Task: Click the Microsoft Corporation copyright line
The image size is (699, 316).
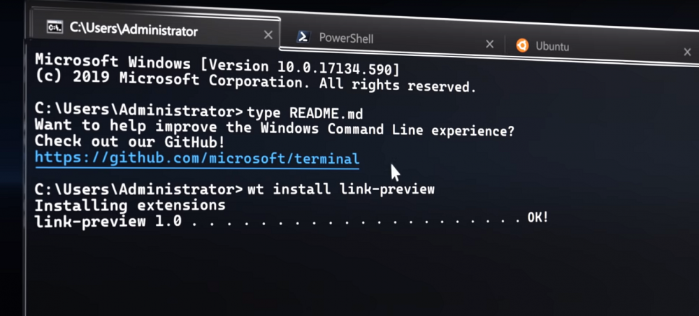Action: [x=255, y=81]
